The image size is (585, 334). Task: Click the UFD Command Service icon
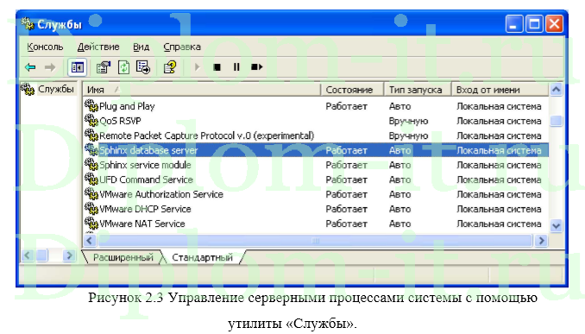(x=91, y=179)
